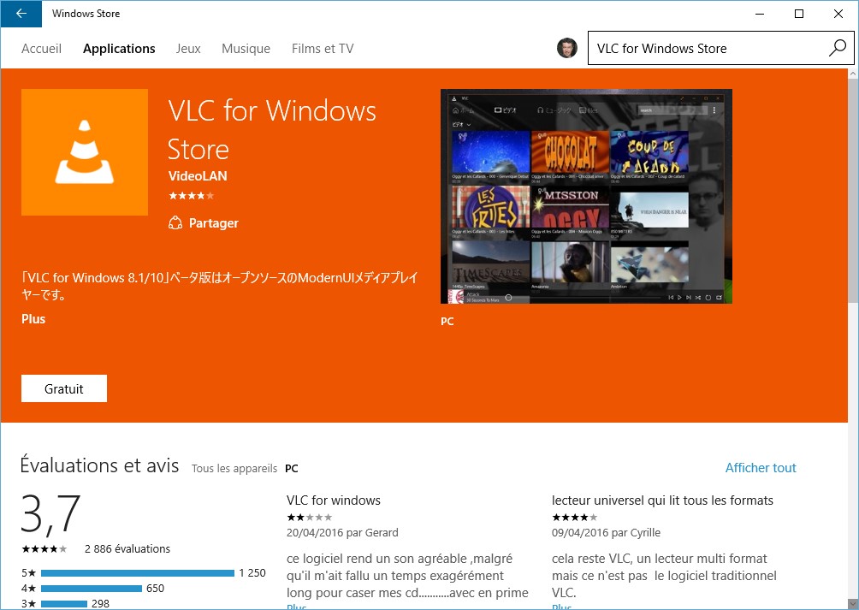Select the PC reviews filter
The height and width of the screenshot is (610, 859).
tap(292, 469)
